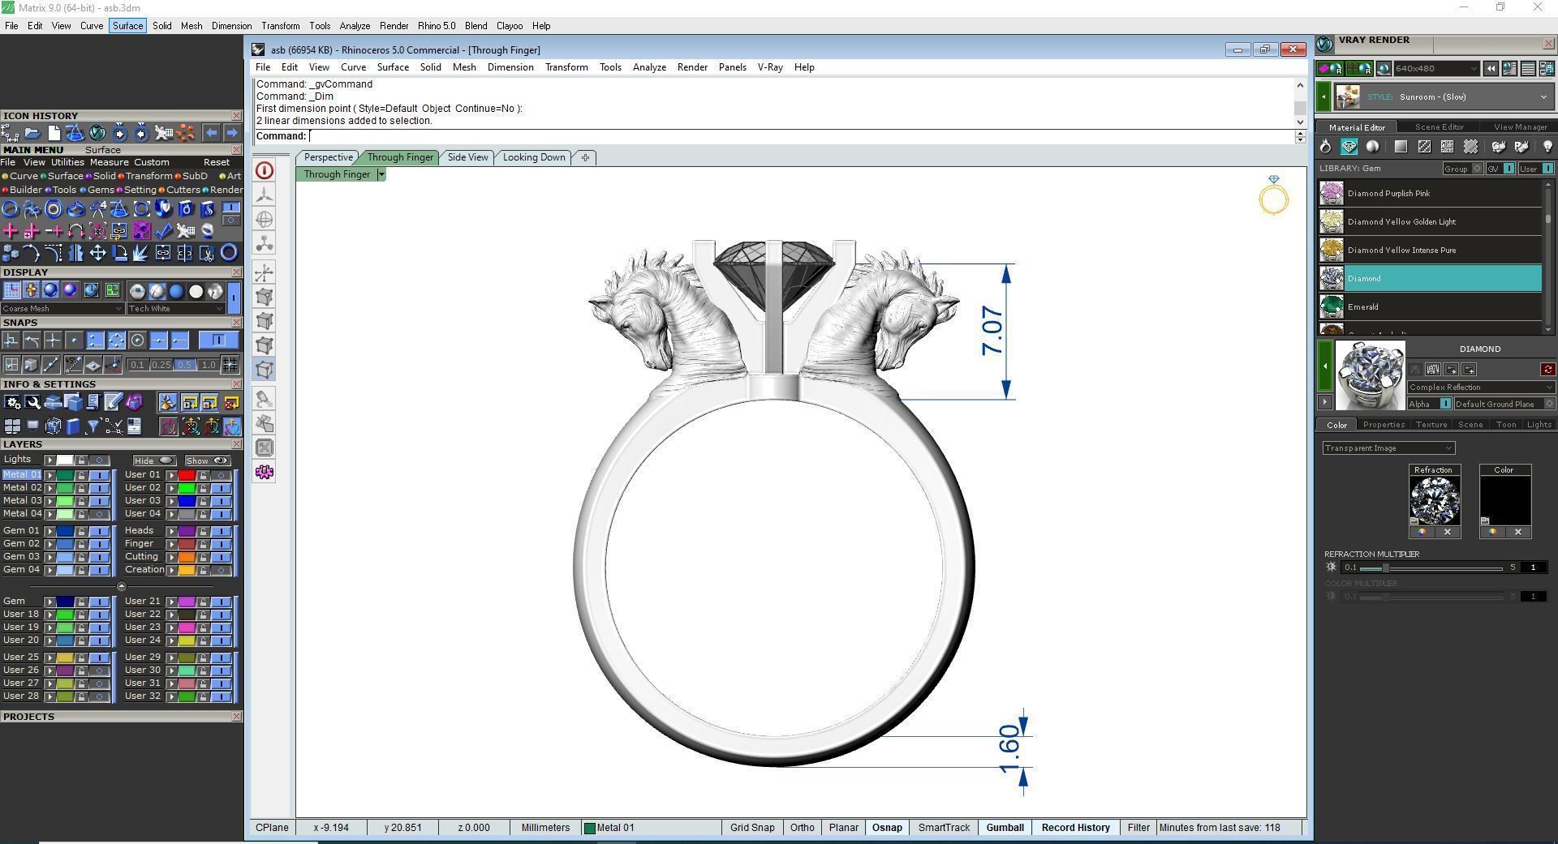
Task: Open the V-Ray menu in Rhino window
Action: [x=770, y=67]
